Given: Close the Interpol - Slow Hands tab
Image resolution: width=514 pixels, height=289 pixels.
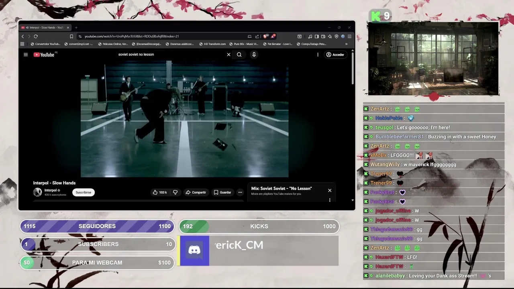Looking at the screenshot, I should pyautogui.click(x=68, y=28).
